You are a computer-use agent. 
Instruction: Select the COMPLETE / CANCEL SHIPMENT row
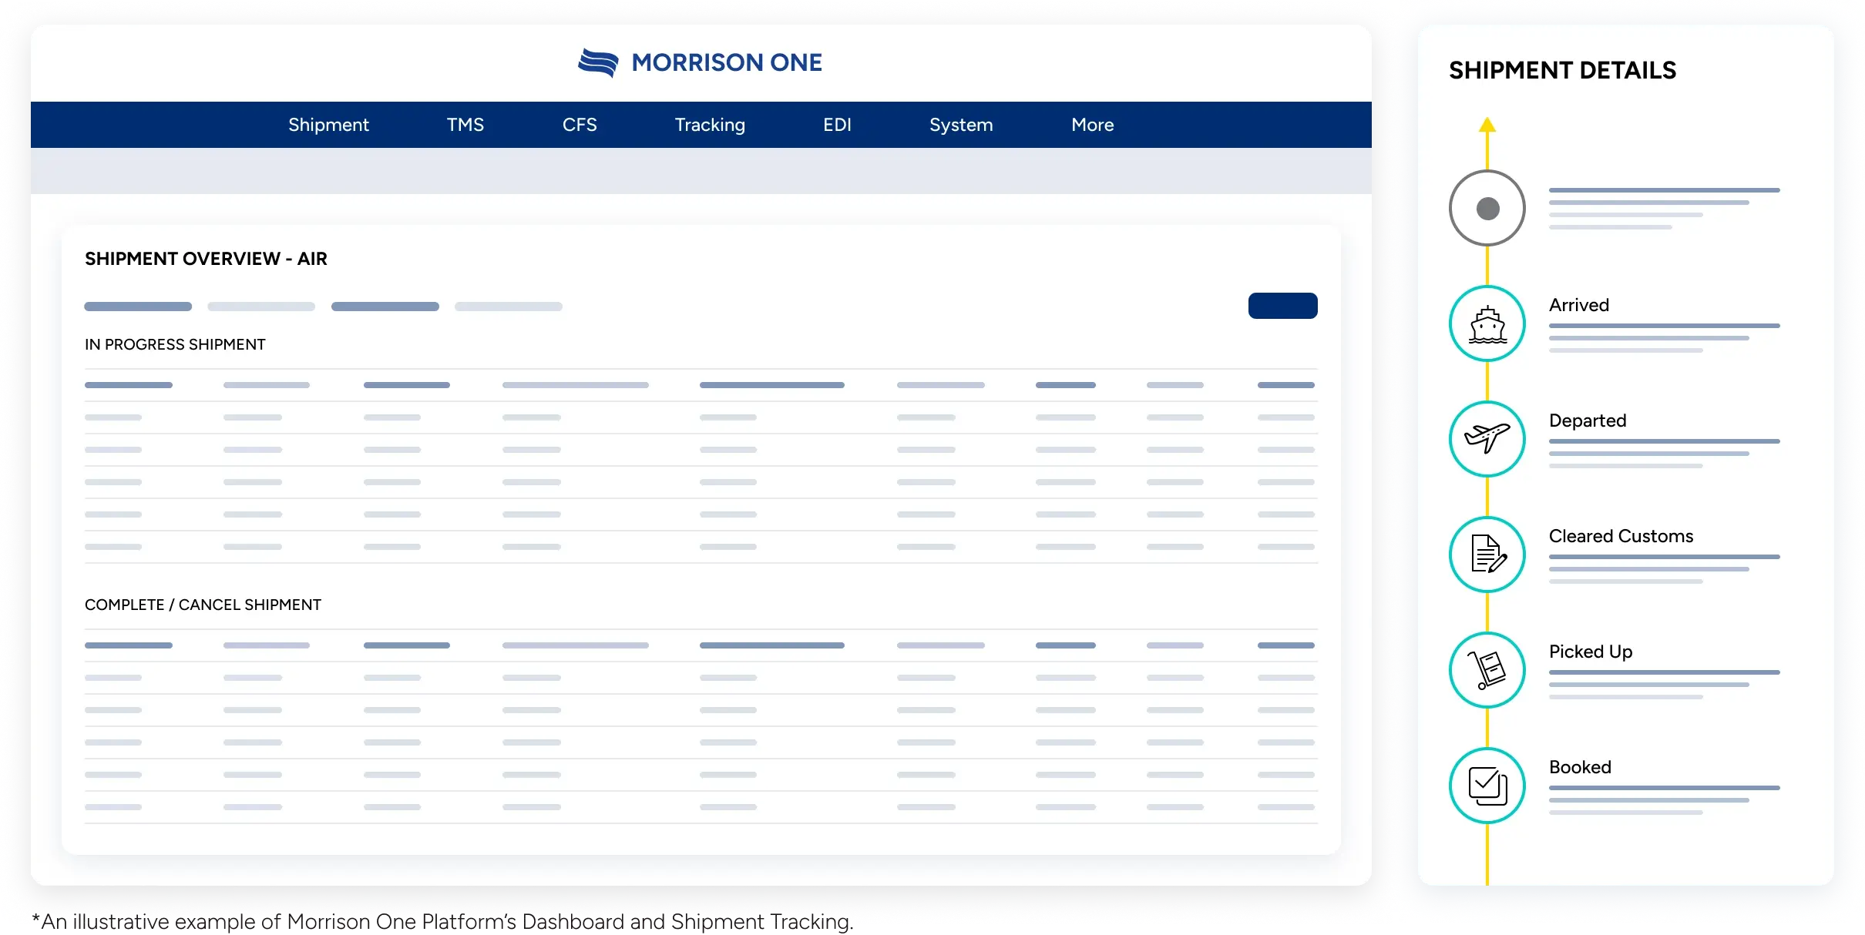tap(203, 605)
